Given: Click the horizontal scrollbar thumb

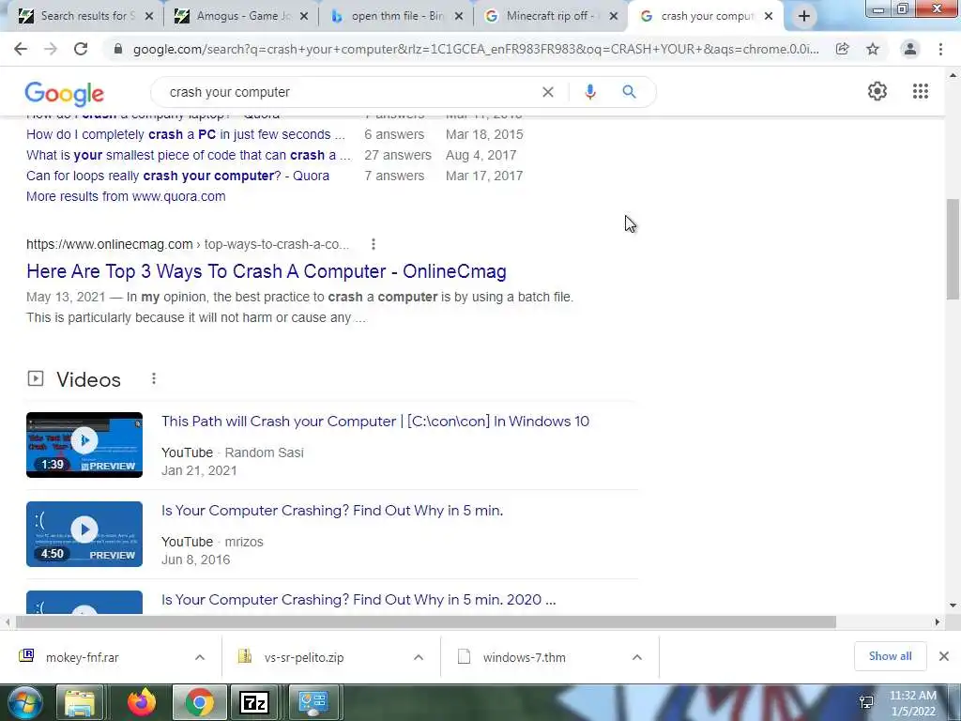Looking at the screenshot, I should coord(425,622).
